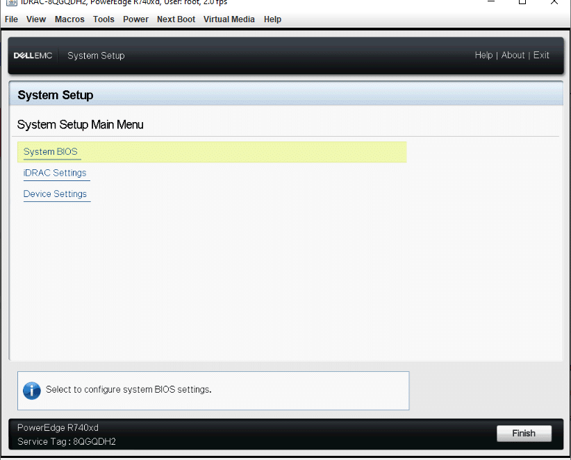Open the View menu

36,19
